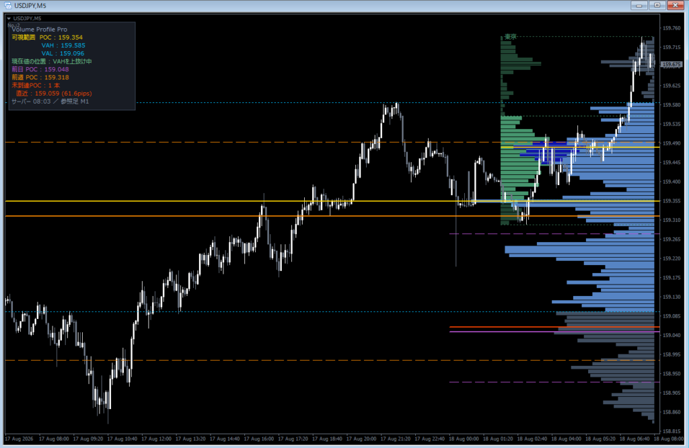
Task: Click the "直近 : 159.059 (61.6pips)" line
Action: (x=54, y=93)
